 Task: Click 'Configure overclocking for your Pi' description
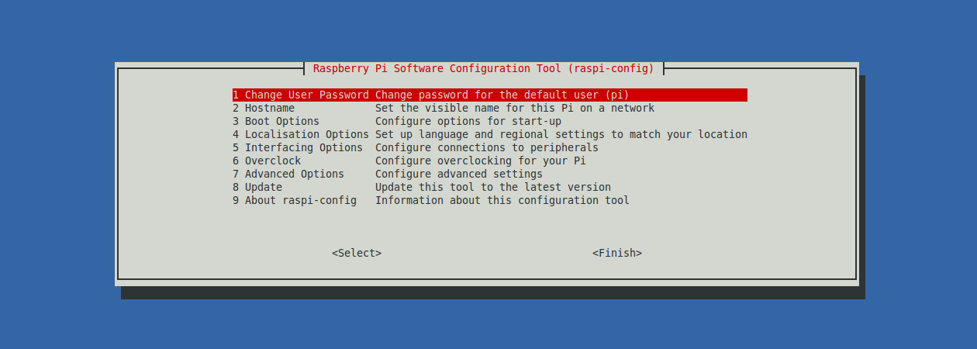coord(480,161)
